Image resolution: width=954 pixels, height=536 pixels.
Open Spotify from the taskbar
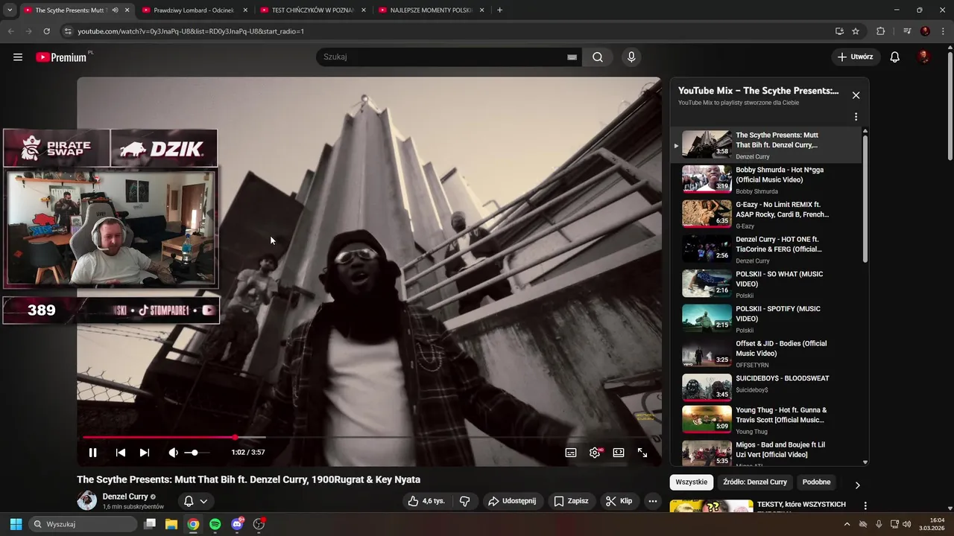click(215, 524)
